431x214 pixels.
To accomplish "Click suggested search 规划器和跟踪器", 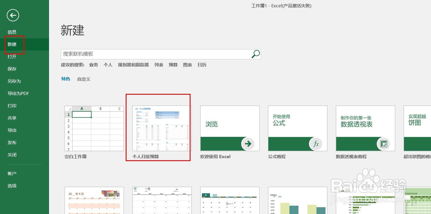I will [x=133, y=65].
